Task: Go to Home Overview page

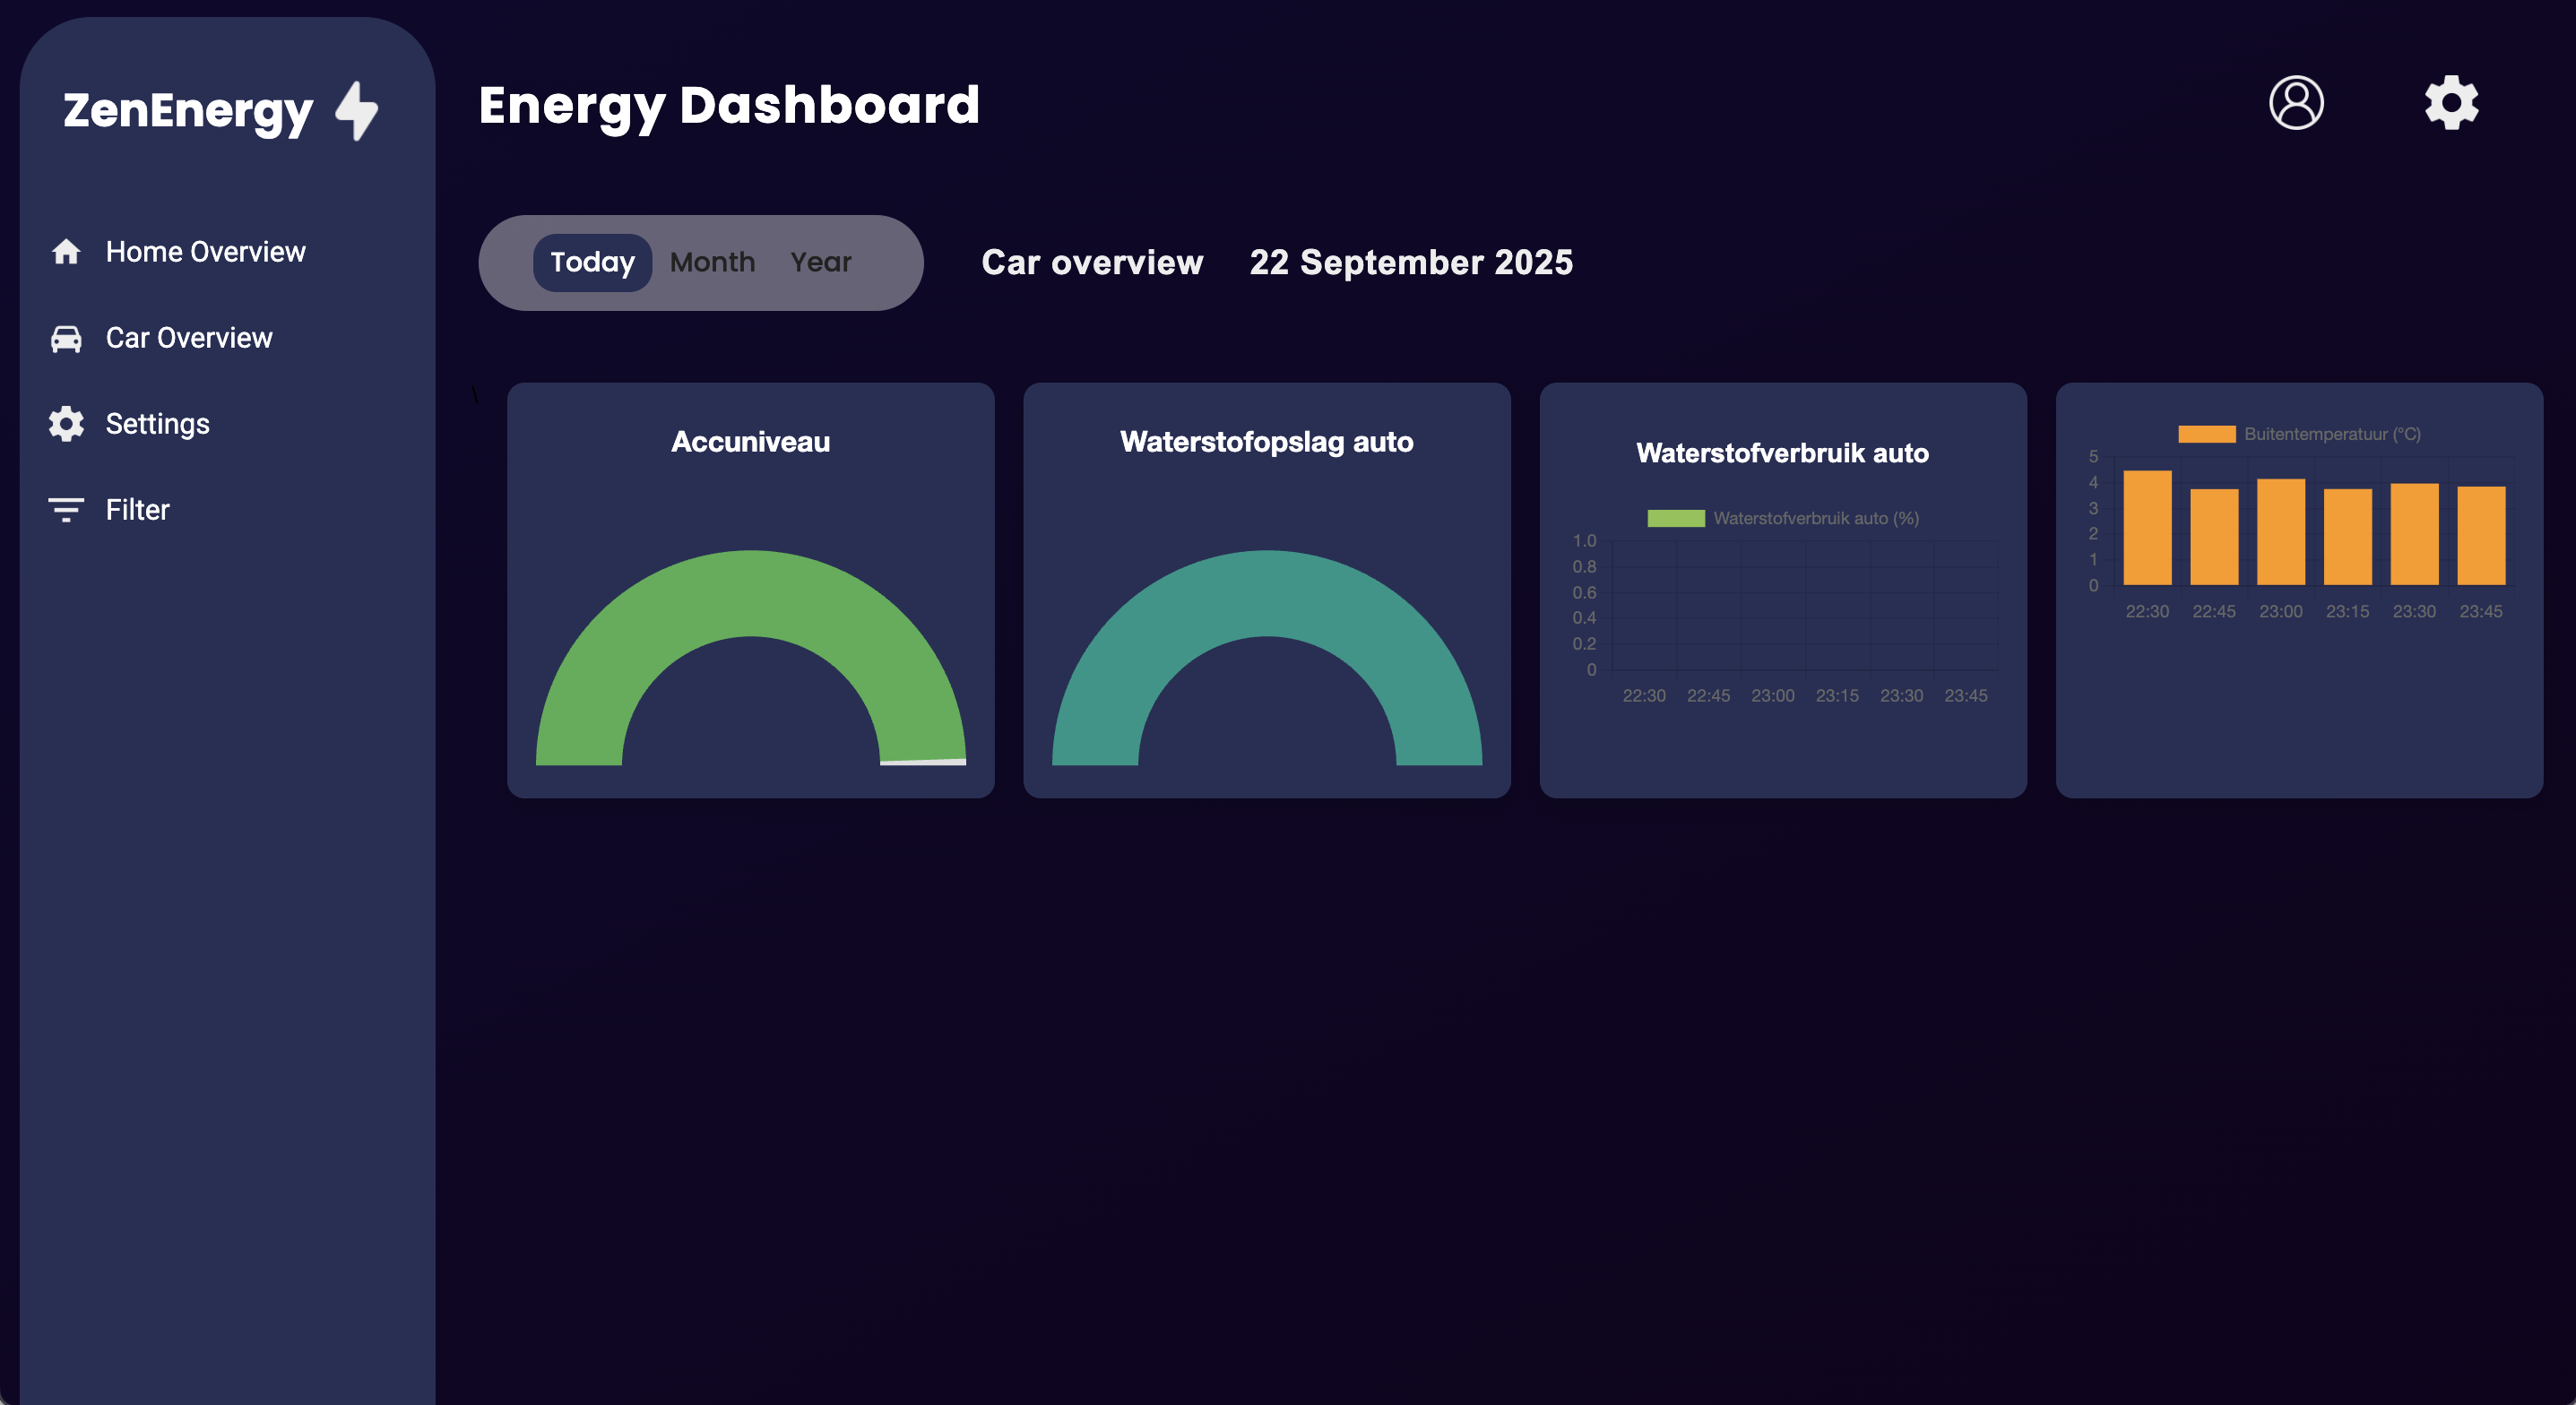Action: 205,252
